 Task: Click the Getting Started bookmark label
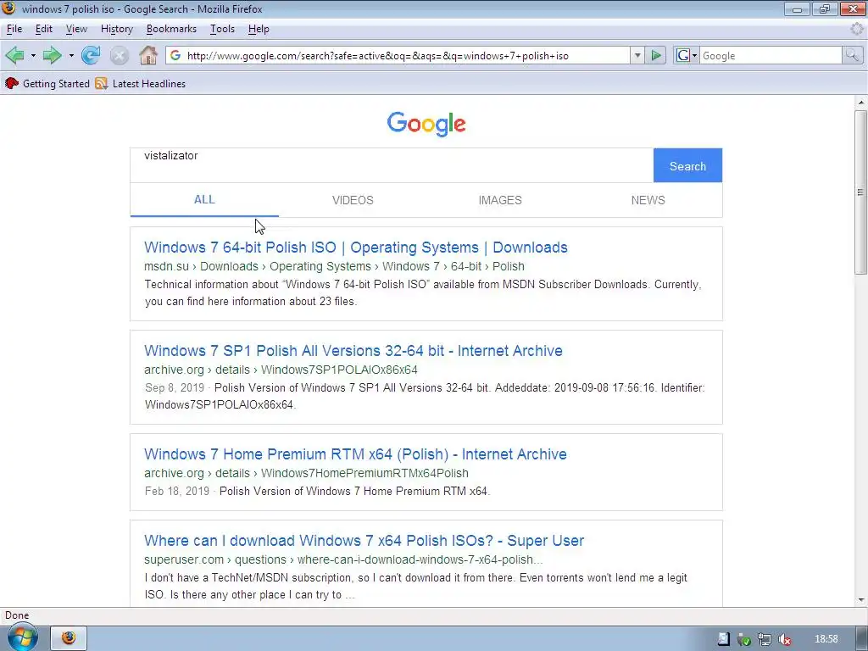pos(56,84)
